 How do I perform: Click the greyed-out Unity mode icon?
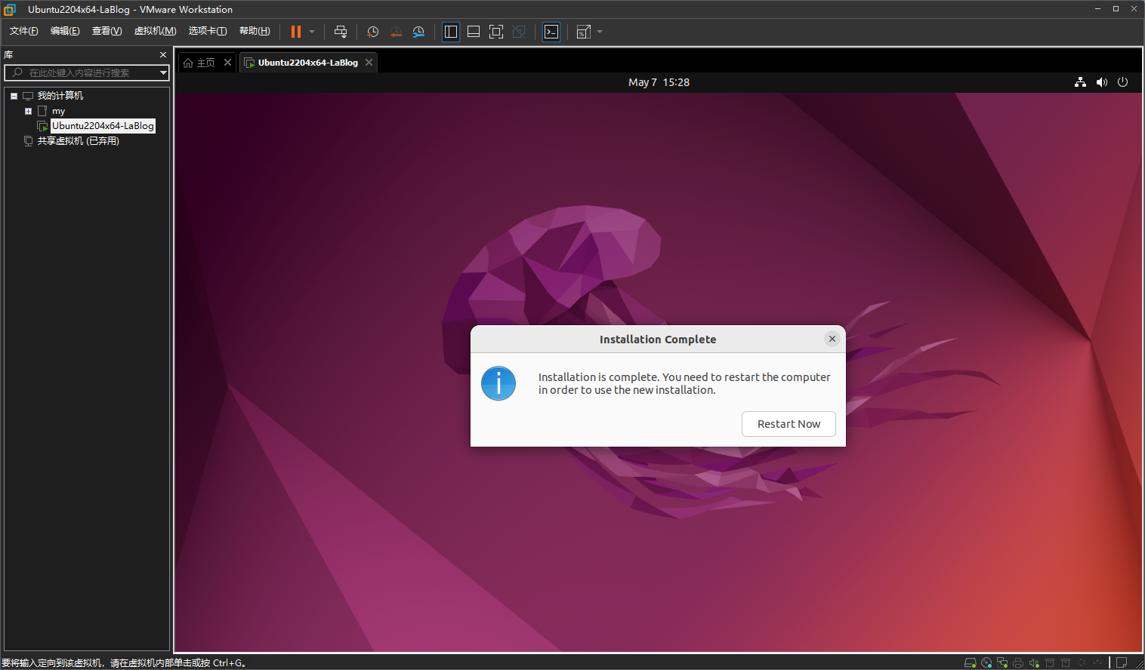point(519,32)
